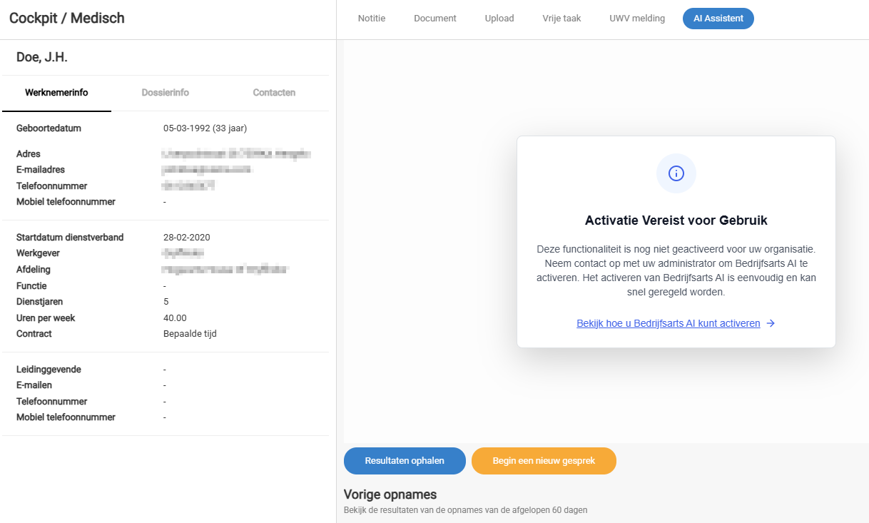Switch to the Dossierinfo tab
Viewport: 869px width, 523px height.
point(166,93)
